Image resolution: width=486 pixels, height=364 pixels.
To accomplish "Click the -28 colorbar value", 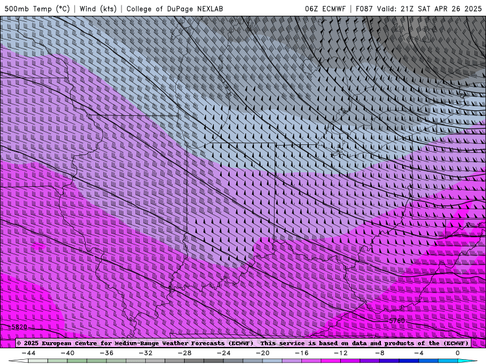I will coord(185,353).
